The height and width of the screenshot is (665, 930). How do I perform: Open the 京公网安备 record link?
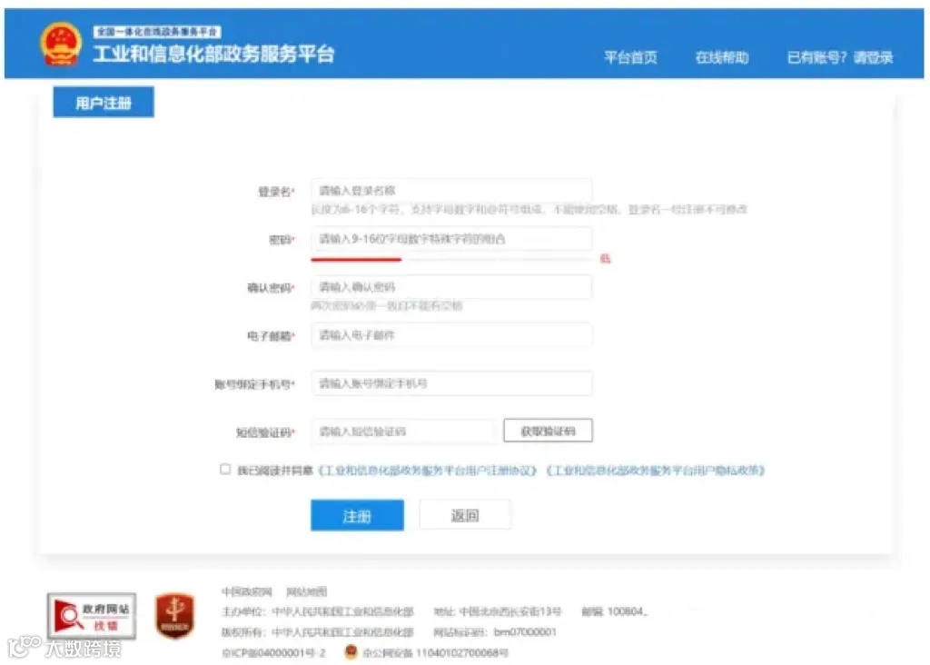coord(435,653)
